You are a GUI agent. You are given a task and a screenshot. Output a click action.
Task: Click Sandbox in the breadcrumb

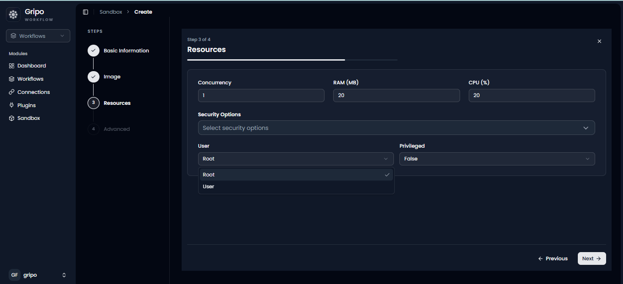pyautogui.click(x=111, y=12)
